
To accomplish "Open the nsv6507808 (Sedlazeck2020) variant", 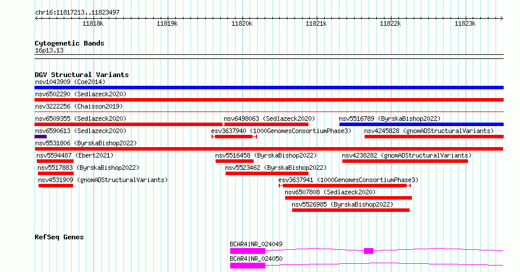I will pos(330,192).
